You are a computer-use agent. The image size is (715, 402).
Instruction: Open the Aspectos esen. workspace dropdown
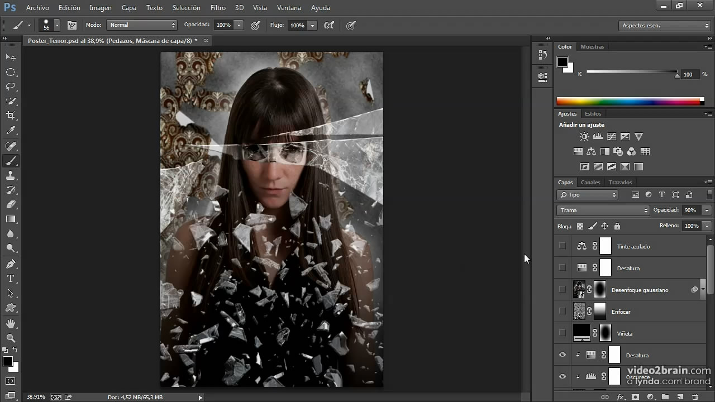665,25
